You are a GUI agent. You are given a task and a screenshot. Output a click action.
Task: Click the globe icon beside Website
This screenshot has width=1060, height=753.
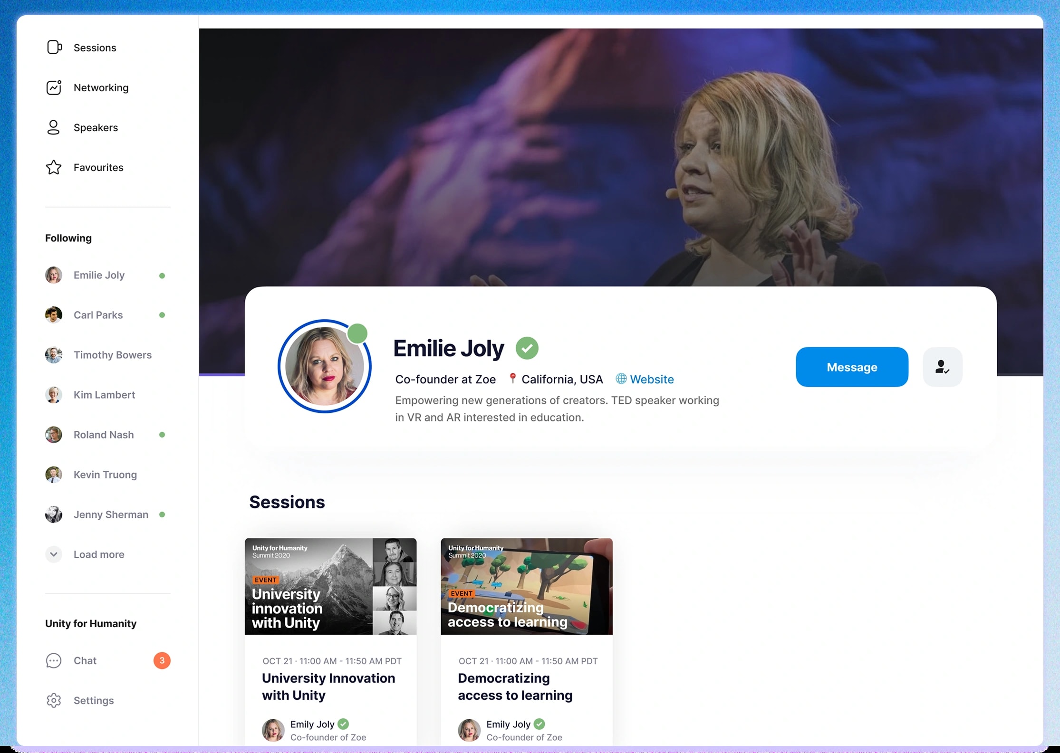pyautogui.click(x=621, y=379)
